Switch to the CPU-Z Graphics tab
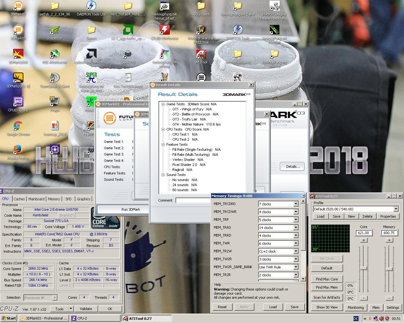Screen dimensions: 404x323 coord(83,199)
